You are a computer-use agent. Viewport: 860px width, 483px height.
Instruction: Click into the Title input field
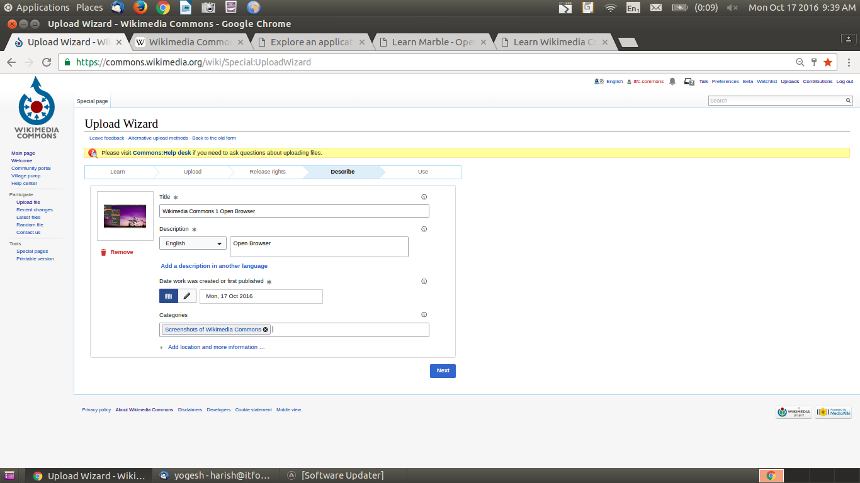(x=294, y=211)
